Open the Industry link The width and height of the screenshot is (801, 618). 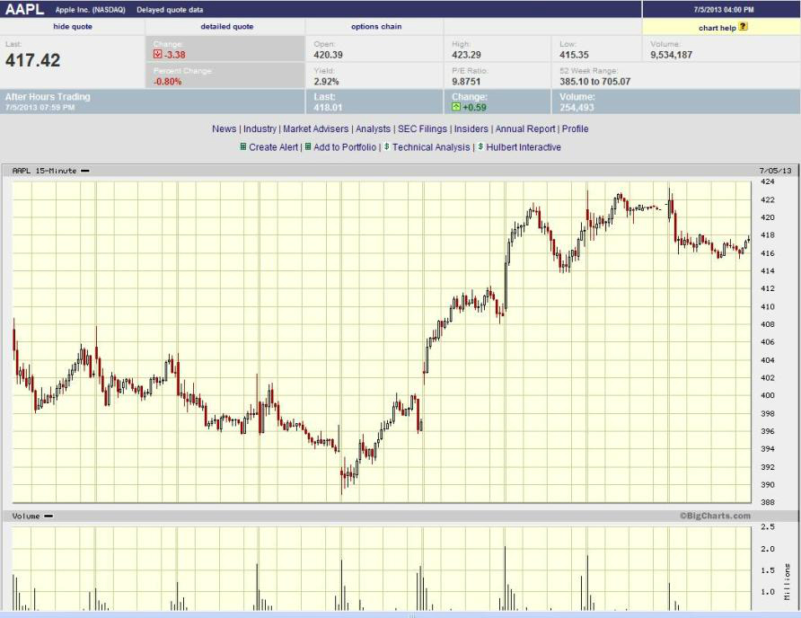[x=260, y=129]
